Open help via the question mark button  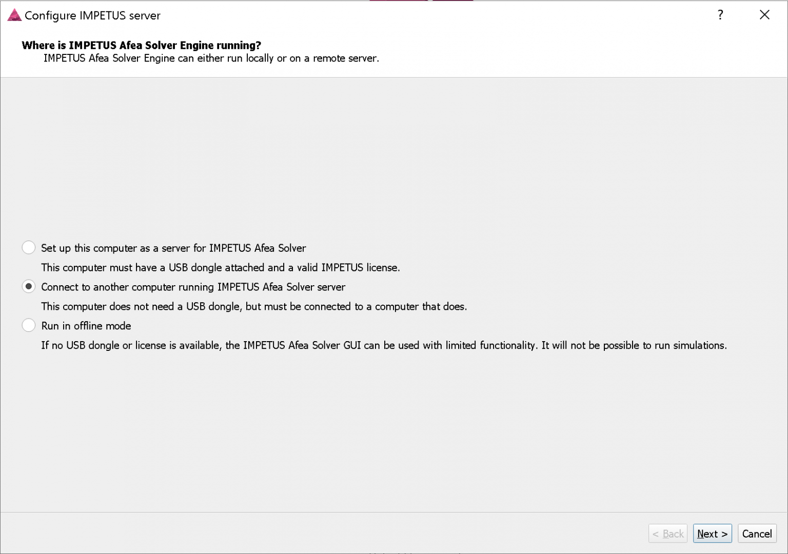(720, 15)
